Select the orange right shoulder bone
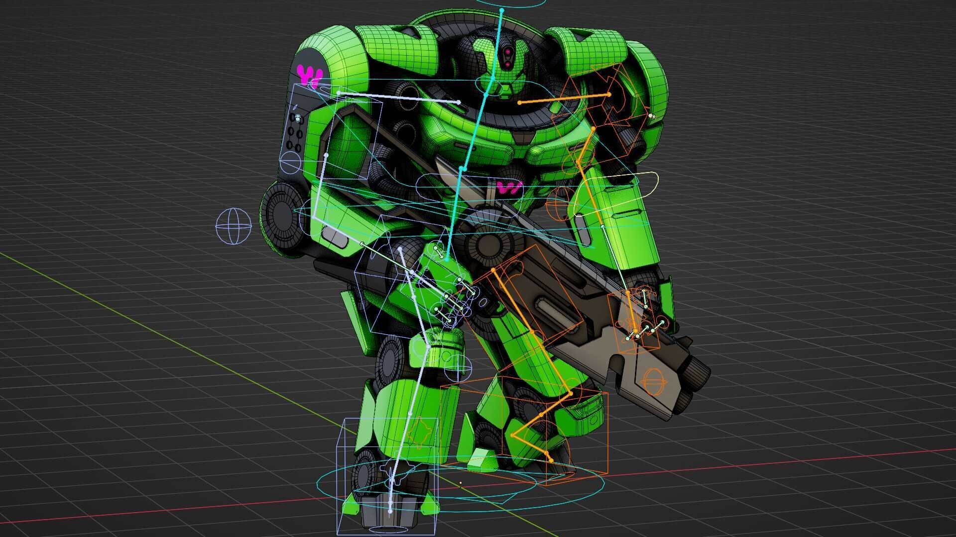The height and width of the screenshot is (537, 956). click(x=564, y=98)
